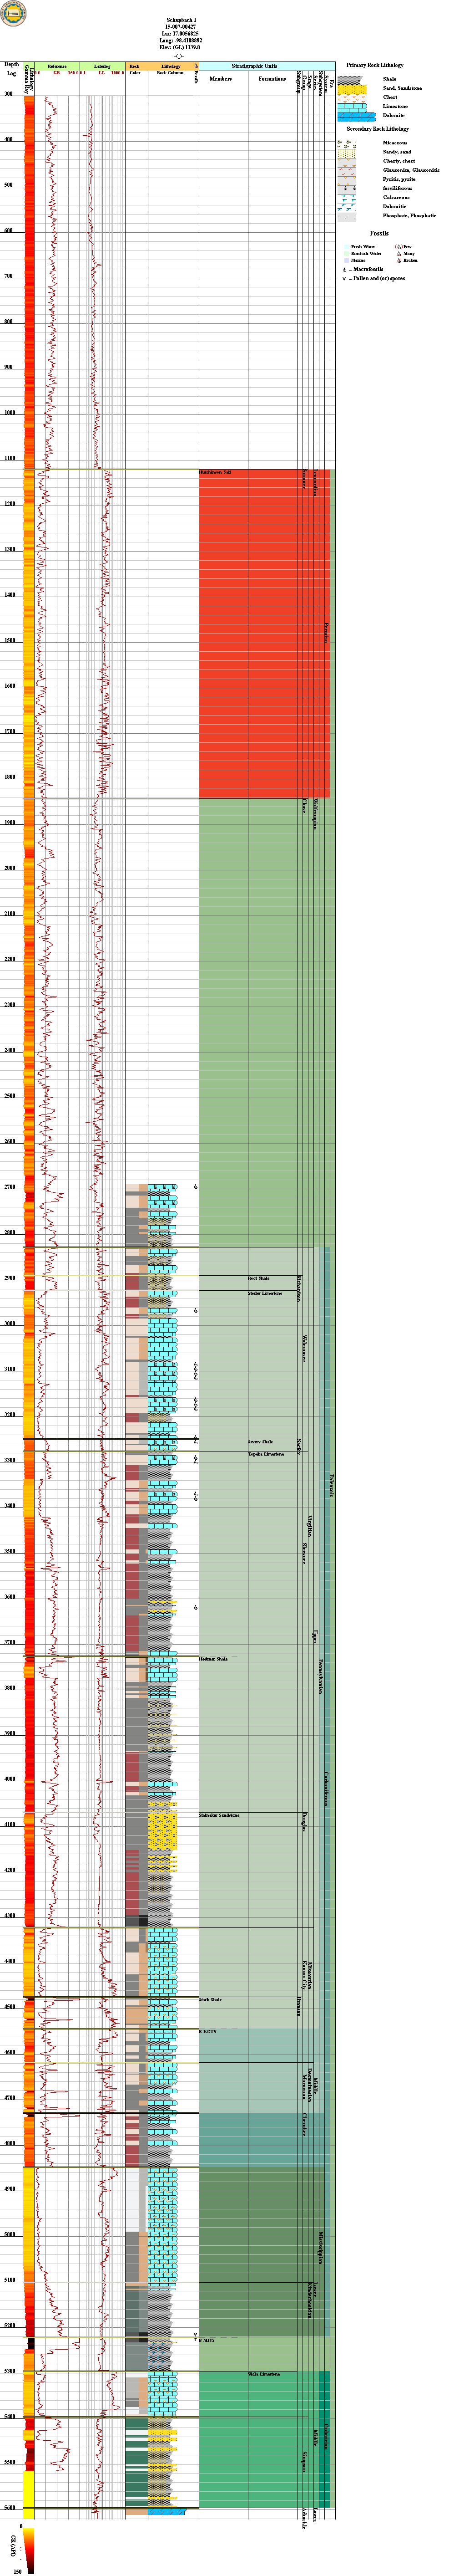Click the 'Viola Limestone' formation label
Screen dimensions: 449x2576
263,2374
